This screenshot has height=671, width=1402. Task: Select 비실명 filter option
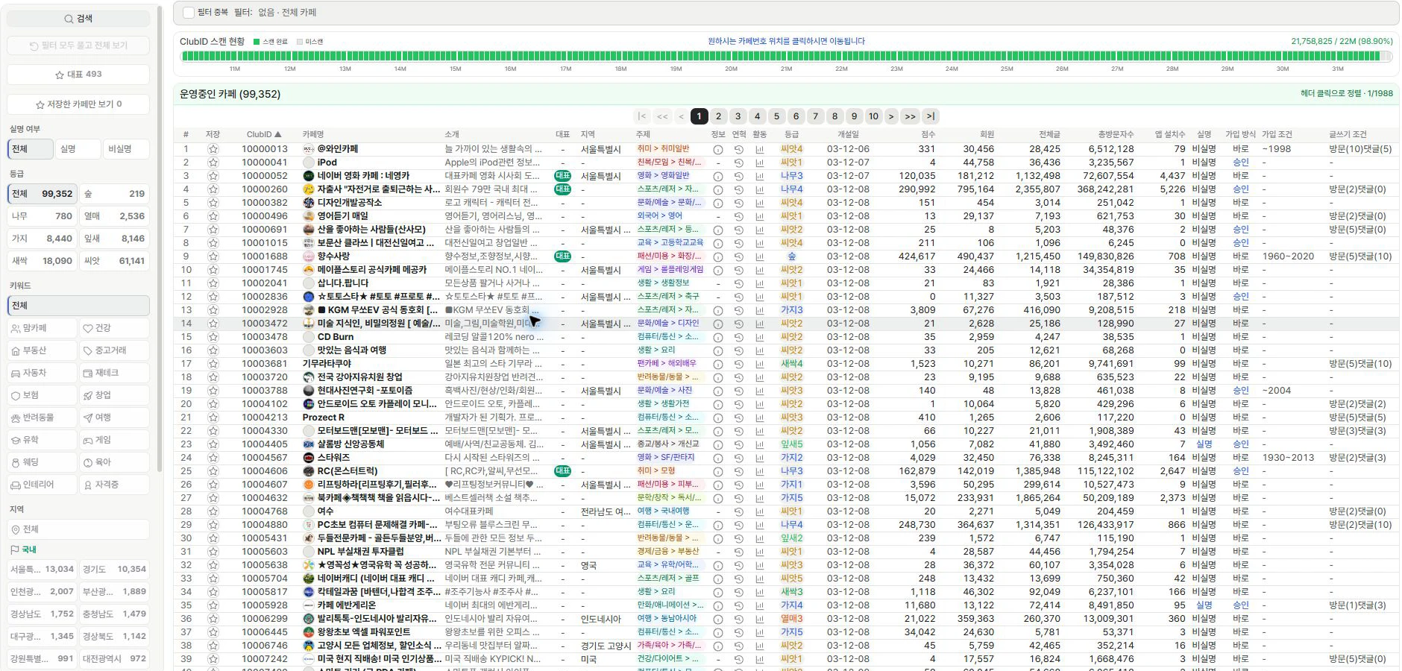pyautogui.click(x=126, y=149)
